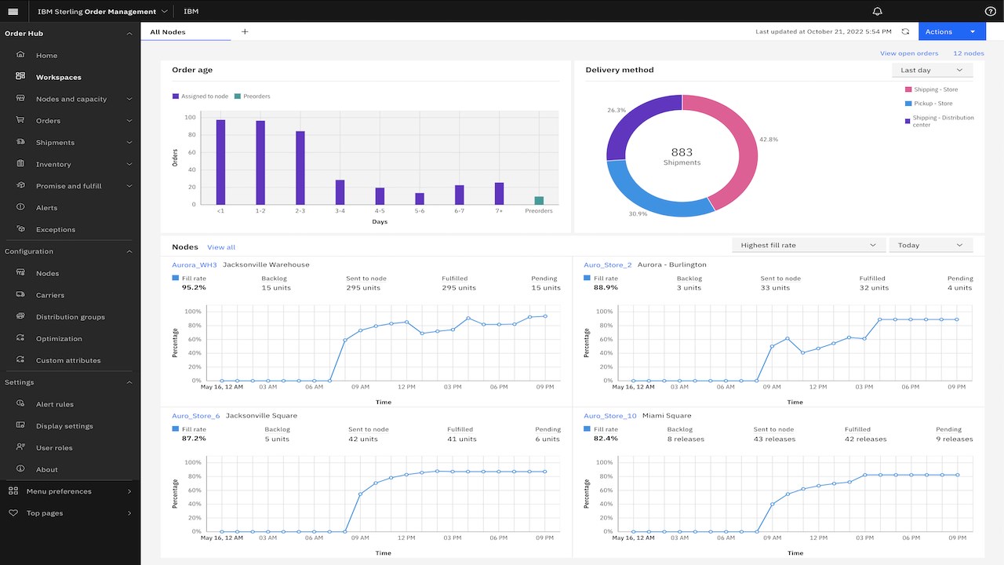Select the All Nodes tab
The width and height of the screenshot is (1004, 565).
(186, 31)
